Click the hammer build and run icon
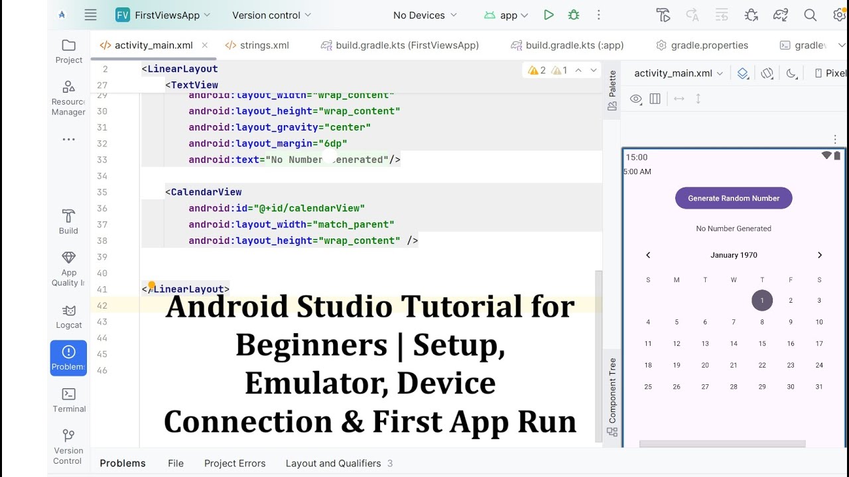The width and height of the screenshot is (849, 477). [663, 15]
